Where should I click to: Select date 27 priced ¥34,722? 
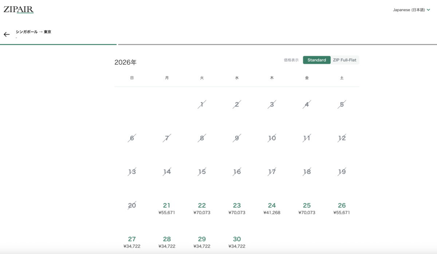click(132, 242)
